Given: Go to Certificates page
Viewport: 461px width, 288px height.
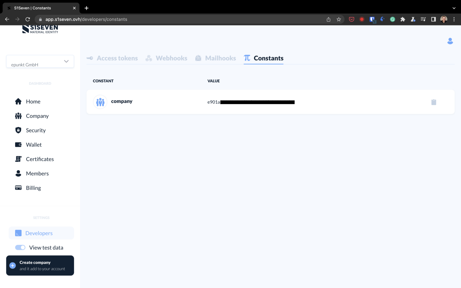Looking at the screenshot, I should coord(40,159).
